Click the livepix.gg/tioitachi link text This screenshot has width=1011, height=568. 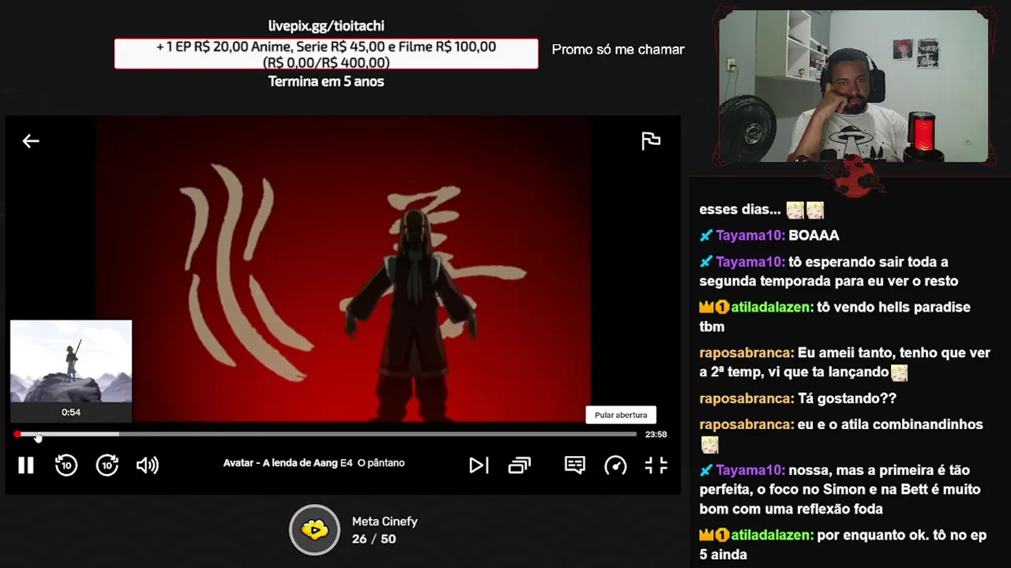tap(326, 26)
